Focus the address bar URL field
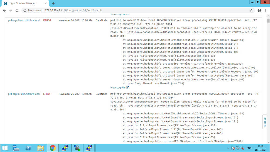Screen dimensions: 270x152 pyautogui.click(x=138, y=10)
